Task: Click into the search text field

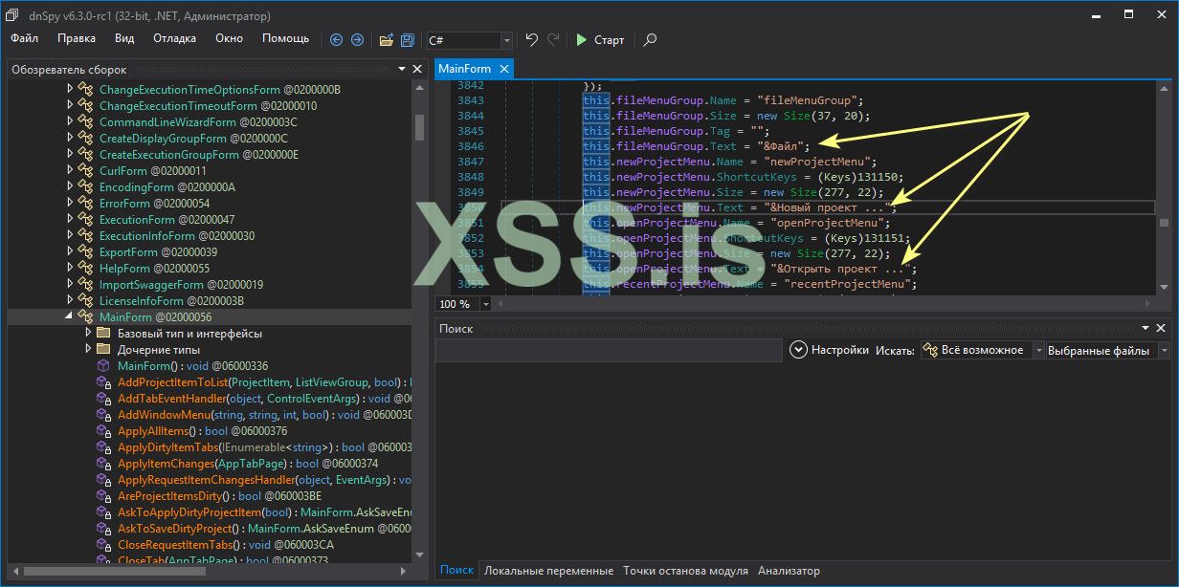Action: point(609,351)
